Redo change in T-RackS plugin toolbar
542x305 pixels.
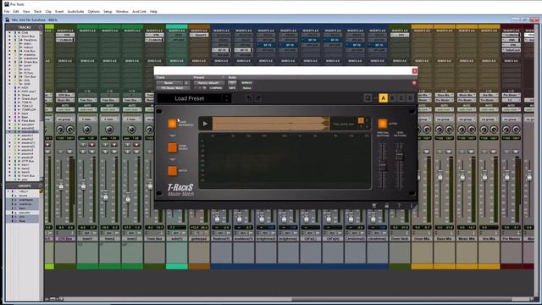pyautogui.click(x=258, y=98)
